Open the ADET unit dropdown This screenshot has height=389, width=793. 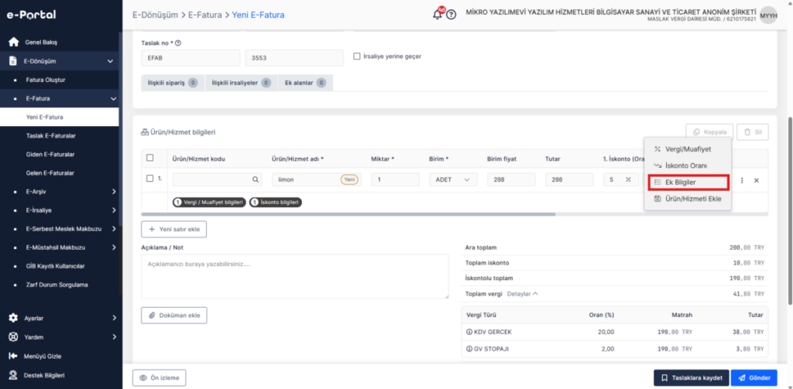[x=452, y=179]
